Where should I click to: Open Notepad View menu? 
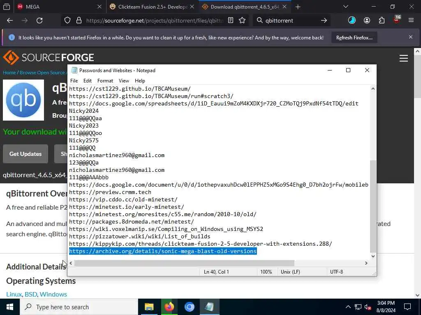coord(124,81)
